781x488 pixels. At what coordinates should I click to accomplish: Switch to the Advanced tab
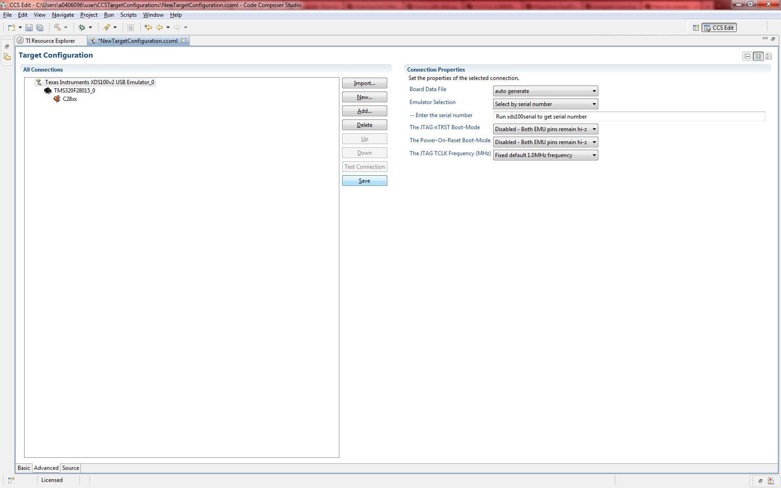[x=46, y=468]
